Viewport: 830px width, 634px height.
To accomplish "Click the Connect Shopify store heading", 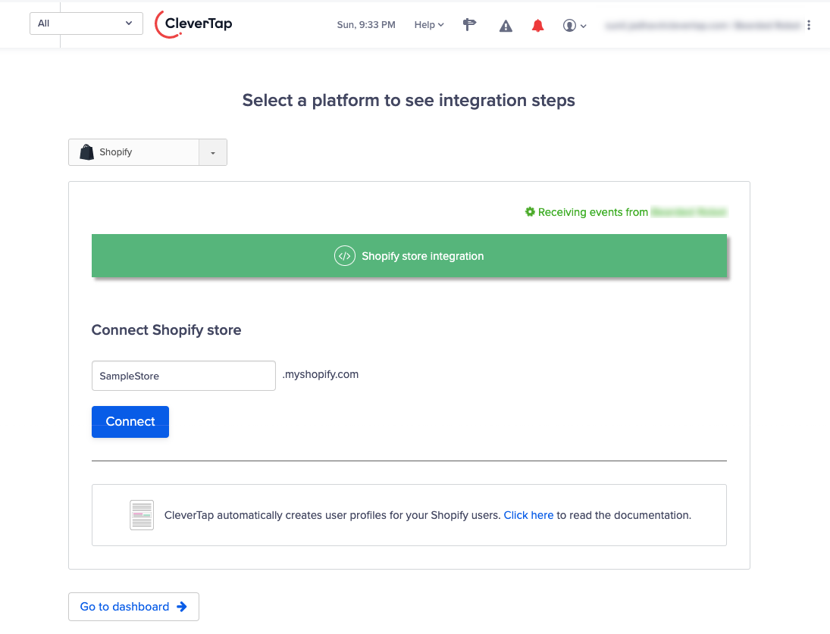I will click(166, 330).
